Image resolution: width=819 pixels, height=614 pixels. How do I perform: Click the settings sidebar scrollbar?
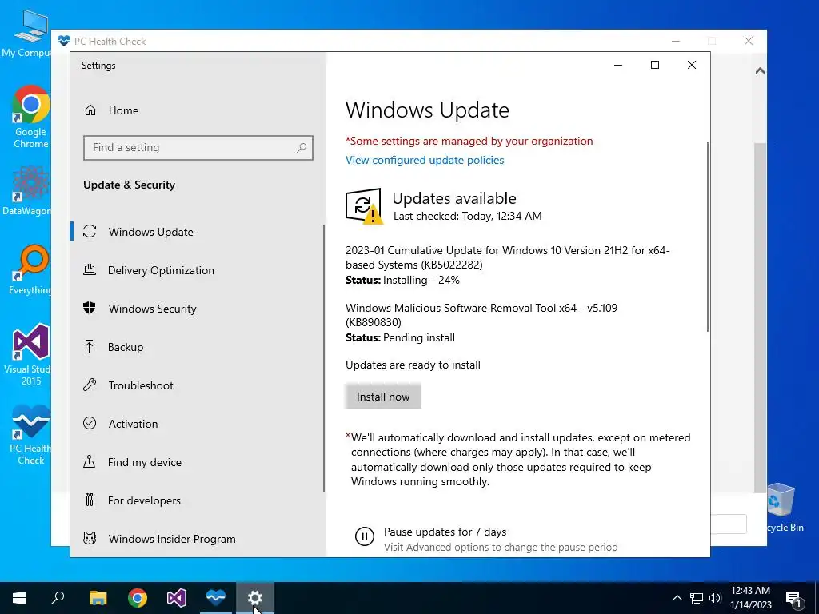pyautogui.click(x=324, y=358)
